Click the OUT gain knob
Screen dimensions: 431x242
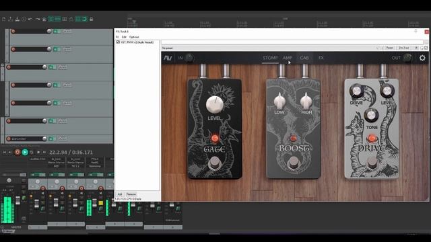click(x=407, y=58)
